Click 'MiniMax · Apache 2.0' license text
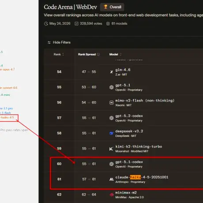This screenshot has width=203, height=203. [129, 197]
